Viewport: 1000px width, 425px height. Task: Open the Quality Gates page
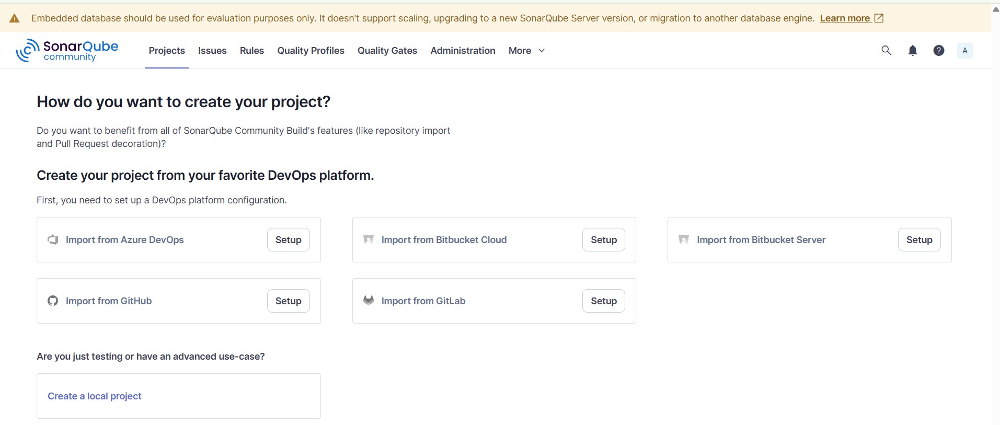click(387, 50)
